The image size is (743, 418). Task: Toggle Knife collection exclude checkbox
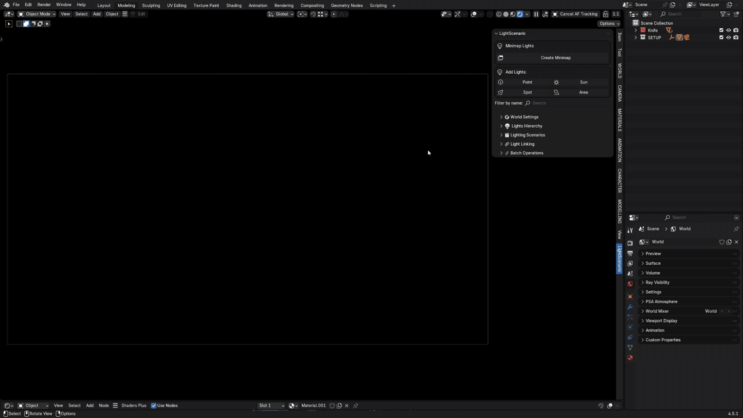point(722,30)
